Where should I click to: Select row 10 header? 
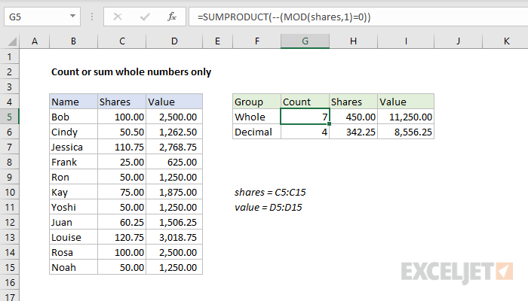9,192
